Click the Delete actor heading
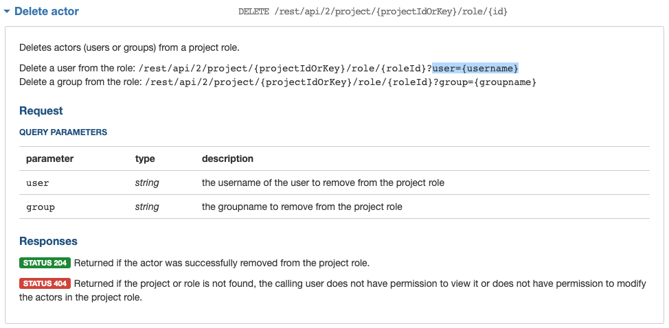The height and width of the screenshot is (328, 669). point(47,12)
